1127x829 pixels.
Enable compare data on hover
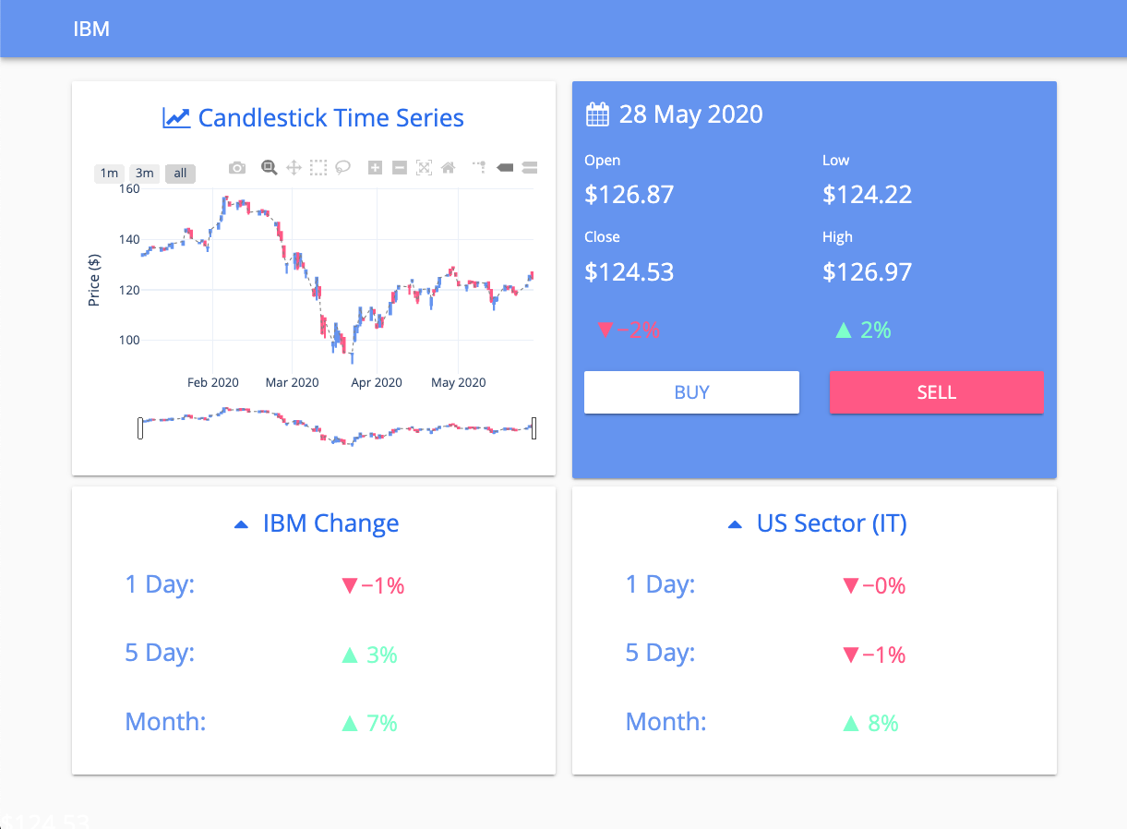(x=530, y=168)
